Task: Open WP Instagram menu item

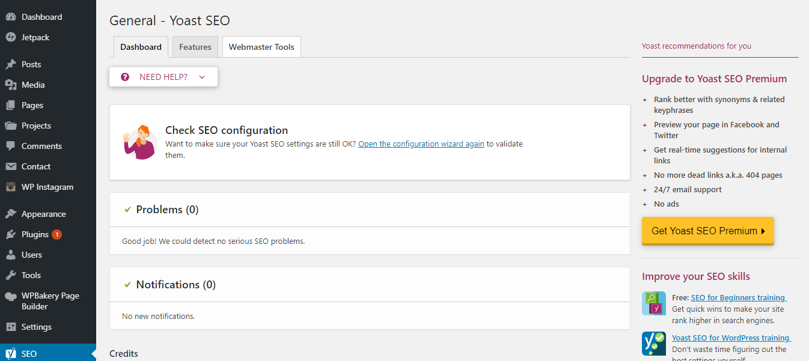Action: [x=48, y=187]
